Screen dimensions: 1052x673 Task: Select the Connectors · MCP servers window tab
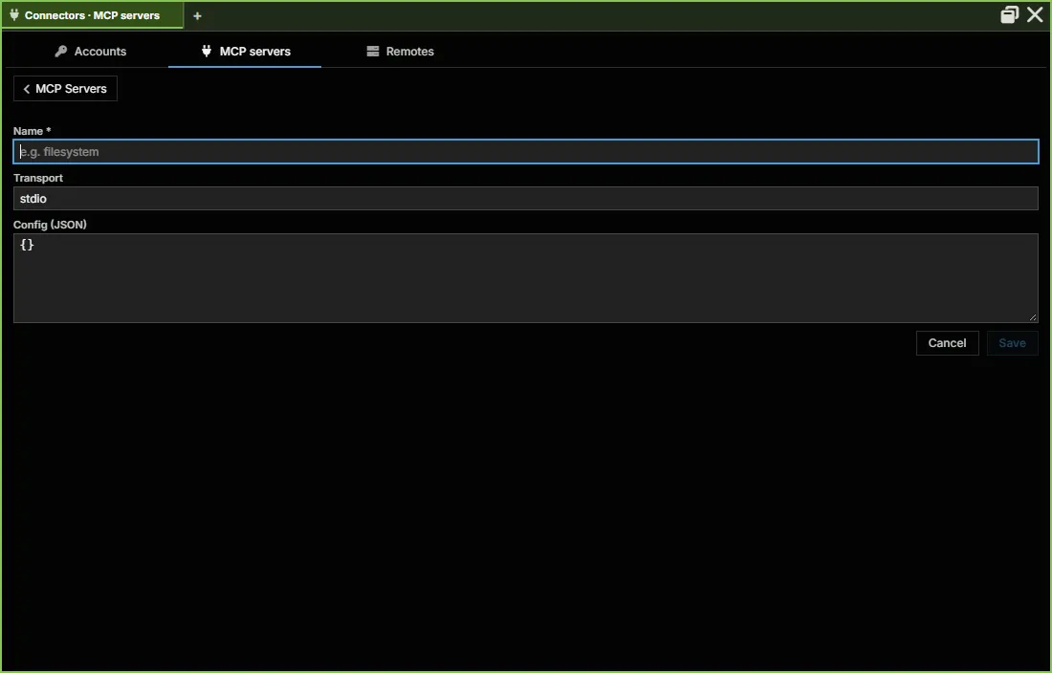coord(92,14)
